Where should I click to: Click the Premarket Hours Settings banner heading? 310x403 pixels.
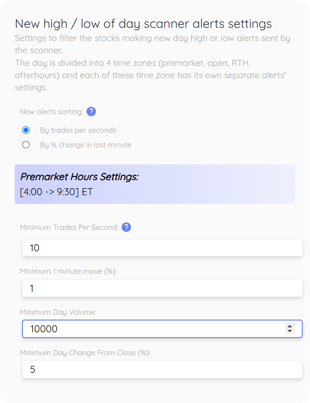pos(79,177)
